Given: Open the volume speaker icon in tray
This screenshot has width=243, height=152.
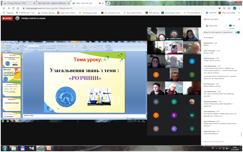Looking at the screenshot, I should click(x=227, y=149).
